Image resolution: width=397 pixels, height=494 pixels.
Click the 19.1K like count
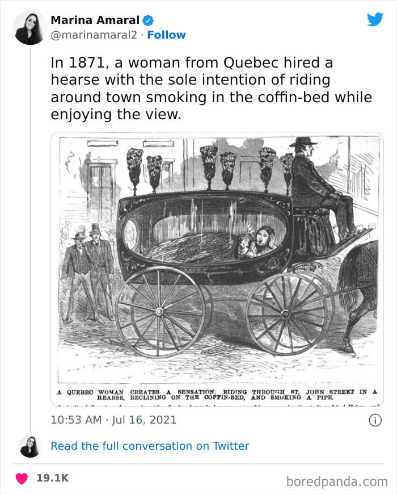click(52, 478)
